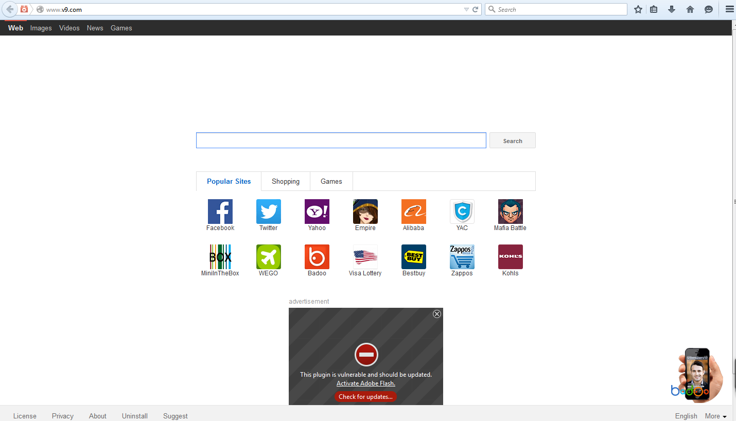Viewport: 736px width, 421px height.
Task: Follow the Activate Adobe Flash link
Action: click(x=366, y=383)
